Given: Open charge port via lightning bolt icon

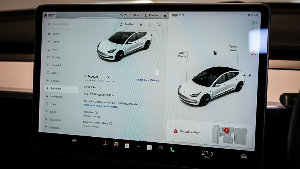Looking at the screenshot, I should point(249,76).
